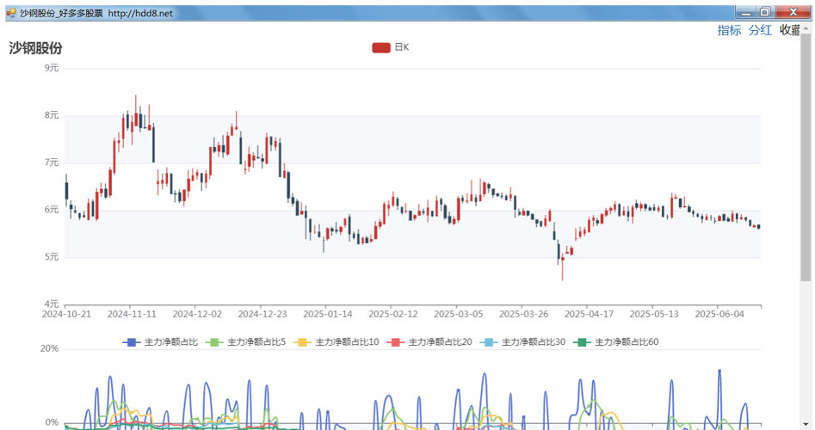Click the 2025-01-14 axis date label
Image resolution: width=815 pixels, height=430 pixels.
pyautogui.click(x=327, y=314)
